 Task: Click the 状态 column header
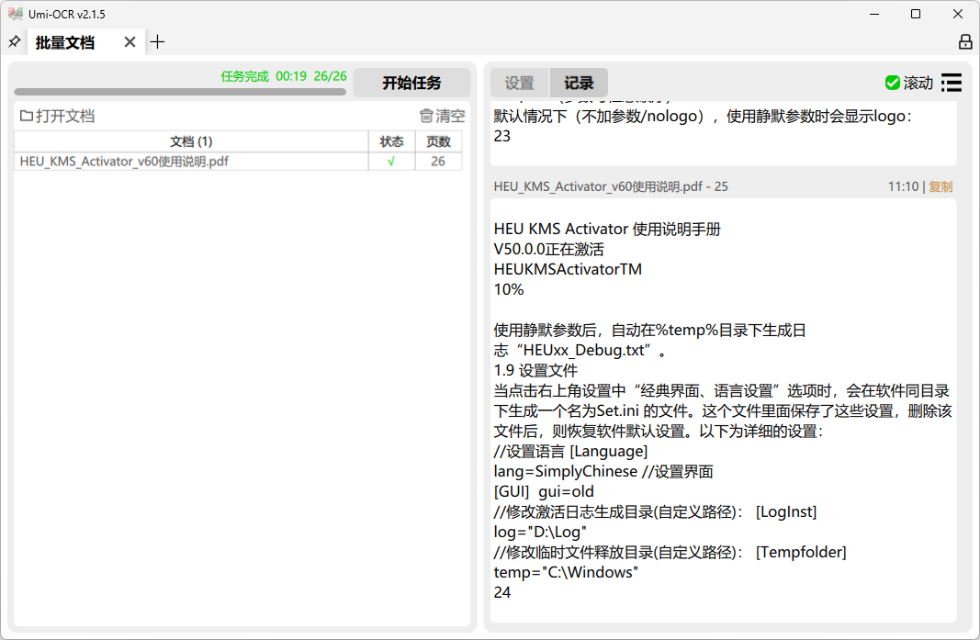coord(392,142)
